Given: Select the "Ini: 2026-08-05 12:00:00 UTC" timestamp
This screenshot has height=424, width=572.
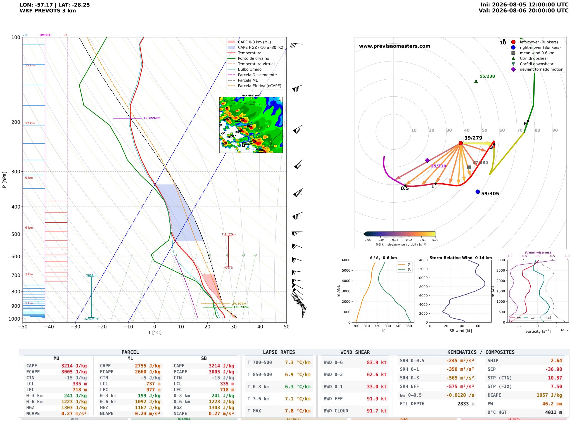Looking at the screenshot, I should pos(524,5).
